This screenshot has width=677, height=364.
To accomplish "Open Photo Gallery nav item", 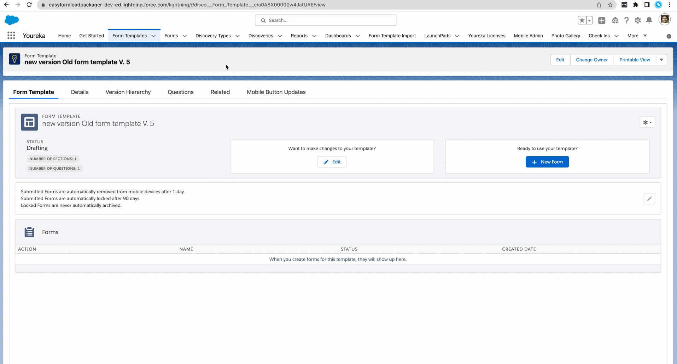I will (x=566, y=36).
